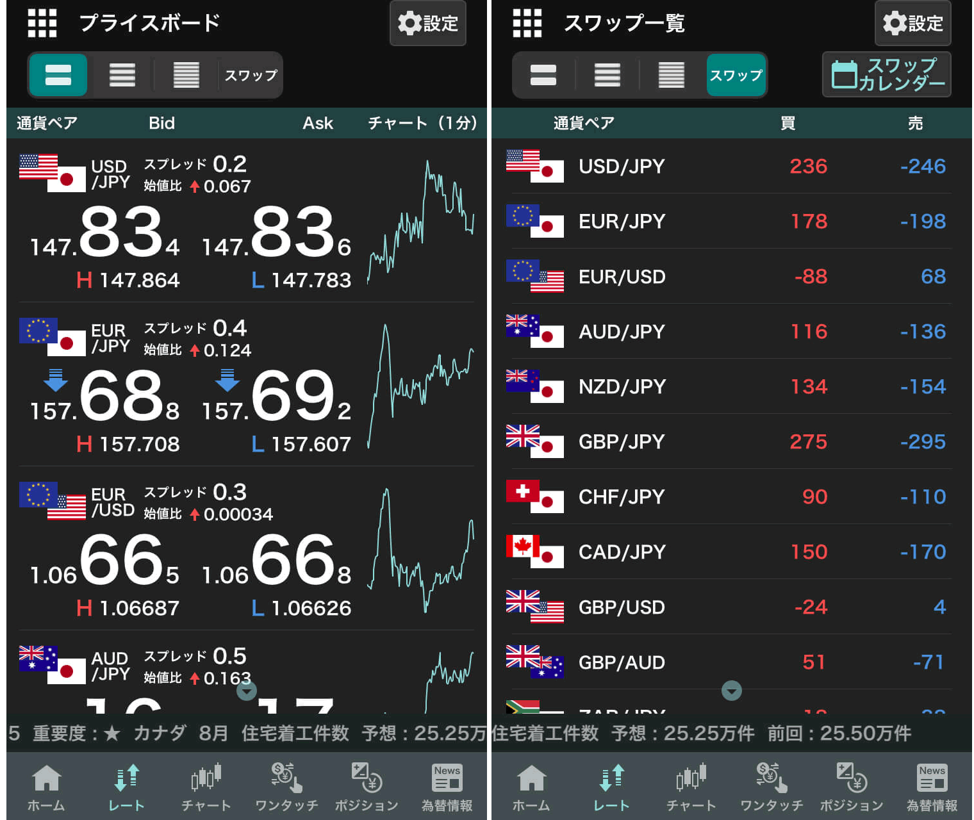Open the スワップカレンダー calendar button

coord(887,74)
